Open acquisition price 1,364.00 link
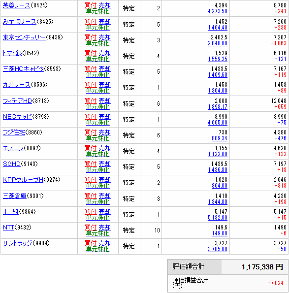 click(218, 91)
